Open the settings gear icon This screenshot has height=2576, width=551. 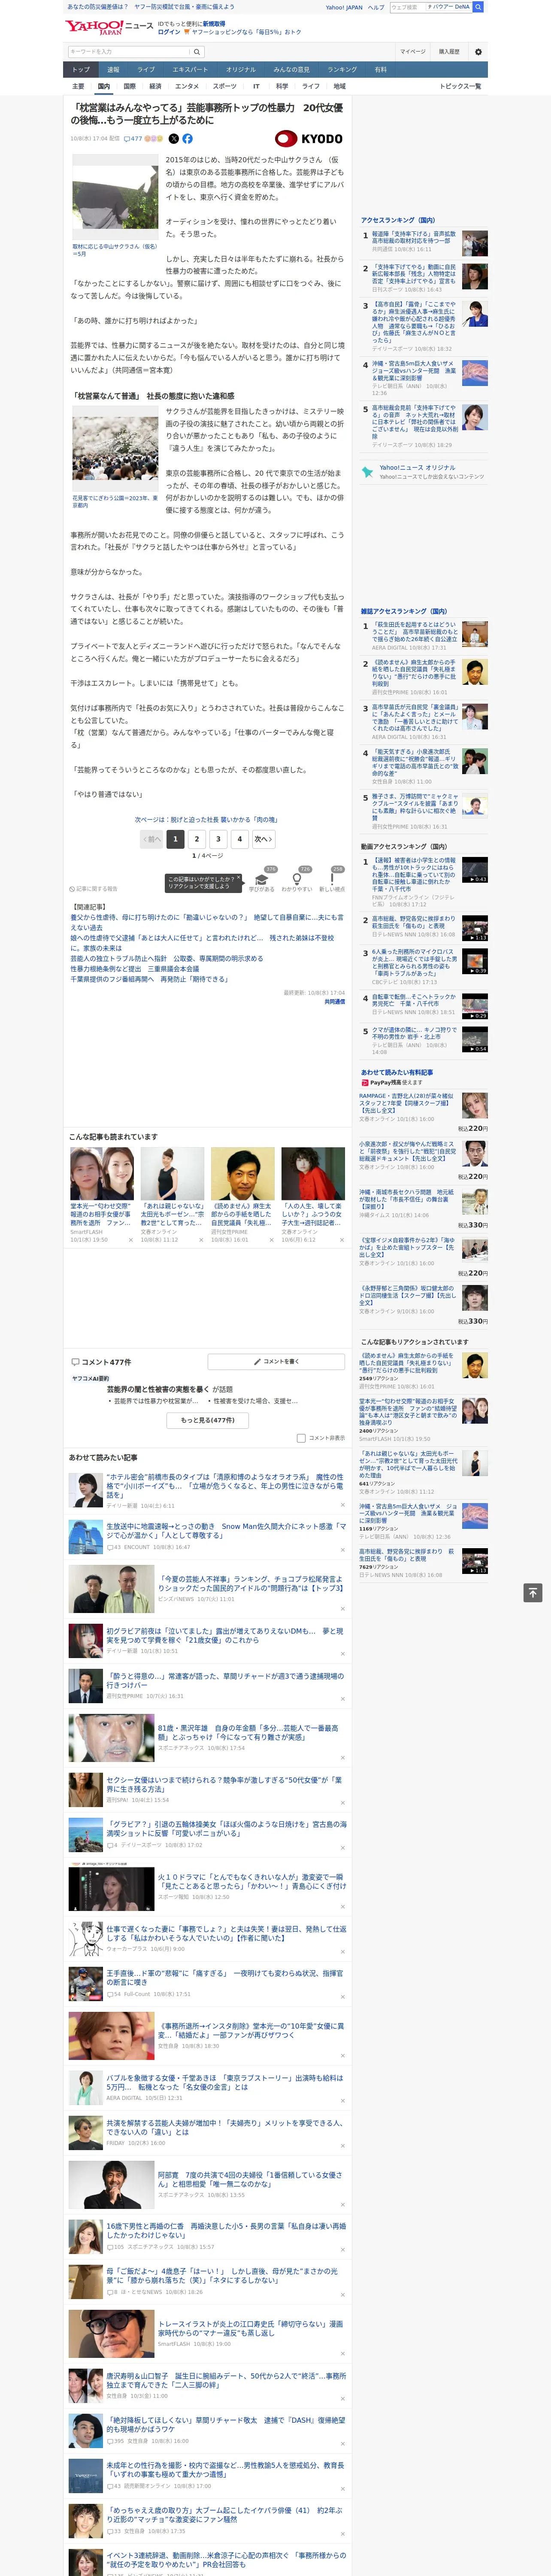click(x=478, y=52)
